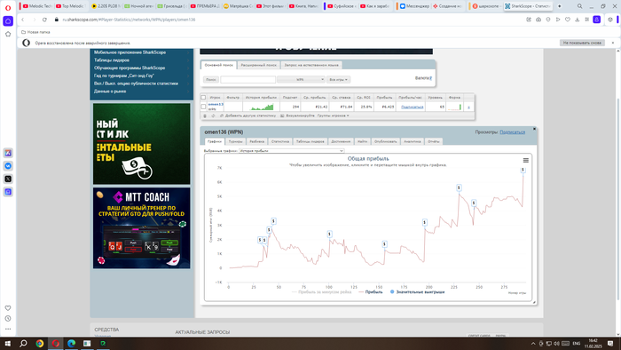Switch to the Турниры tab
The height and width of the screenshot is (350, 621).
click(236, 141)
